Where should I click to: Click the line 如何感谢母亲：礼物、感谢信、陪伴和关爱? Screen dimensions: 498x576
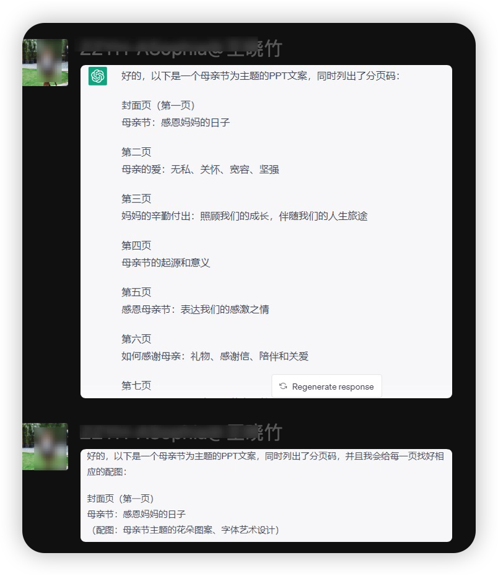coord(215,356)
